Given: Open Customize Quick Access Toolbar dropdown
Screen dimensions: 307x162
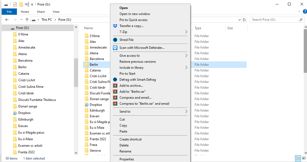Looking at the screenshot, I should [x=32, y=4].
